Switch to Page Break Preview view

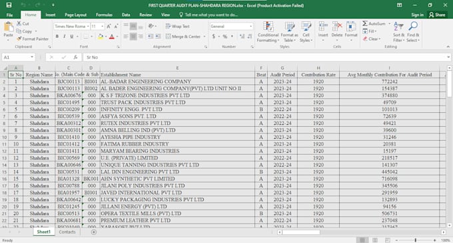[388, 240]
